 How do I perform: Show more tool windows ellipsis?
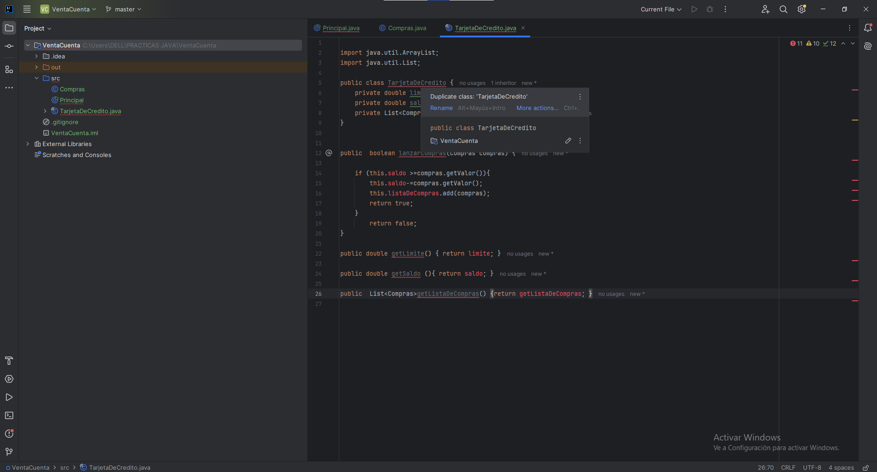pos(9,88)
